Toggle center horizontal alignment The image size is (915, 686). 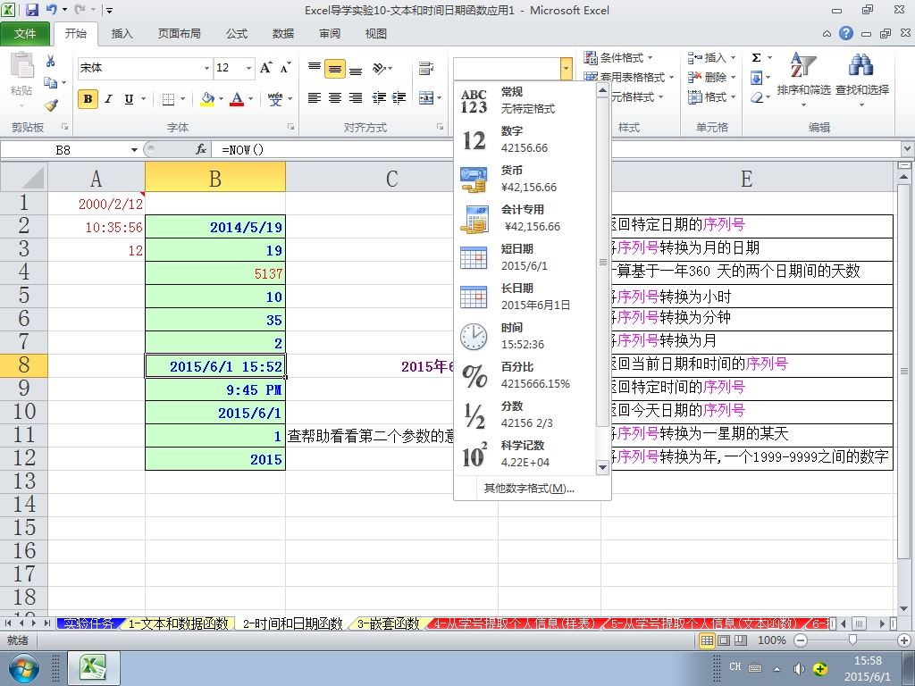(x=335, y=98)
